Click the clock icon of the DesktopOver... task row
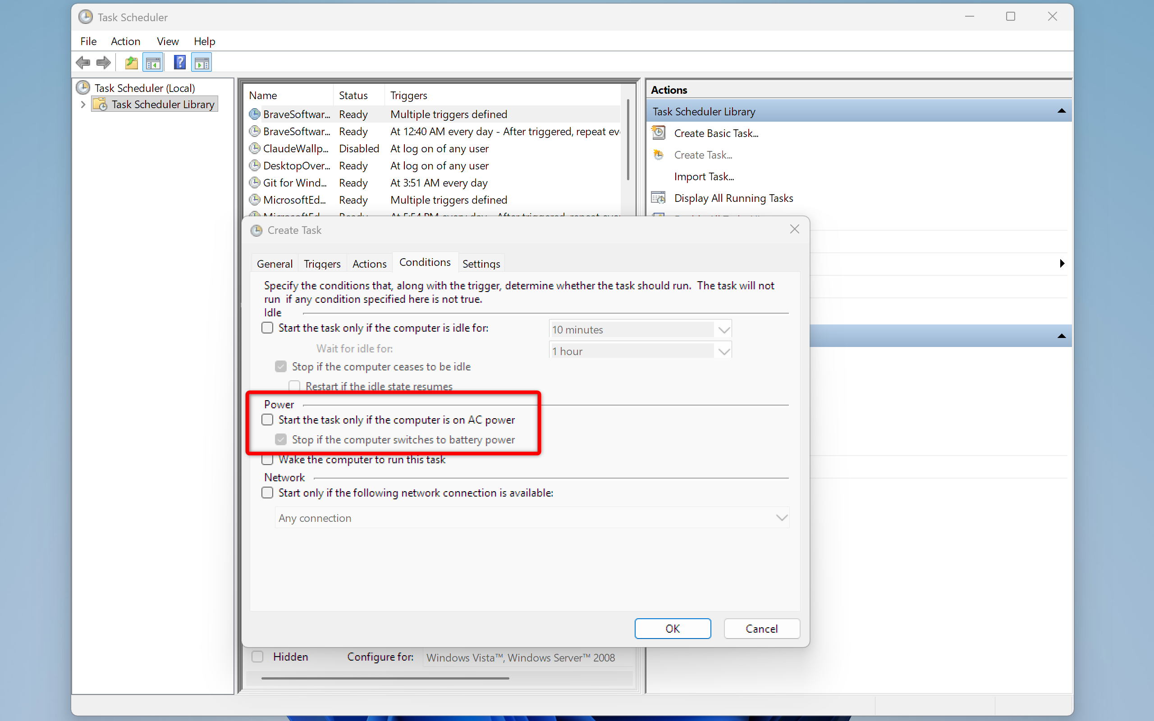This screenshot has height=721, width=1154. pyautogui.click(x=255, y=165)
